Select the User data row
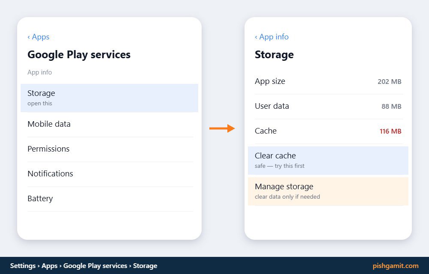Image resolution: width=429 pixels, height=274 pixels. coord(329,107)
